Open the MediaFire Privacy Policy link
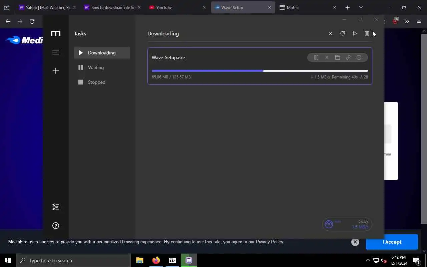Viewport: 427px width, 267px height. click(270, 242)
